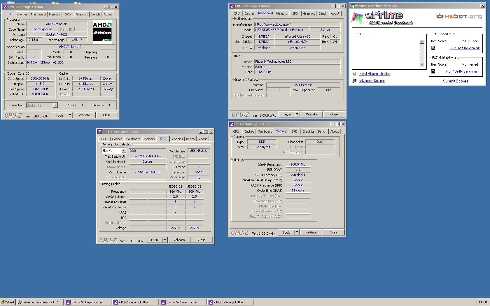Image resolution: width=490 pixels, height=306 pixels.
Task: Click the Module Manuf. Corsair value
Action: [148, 161]
